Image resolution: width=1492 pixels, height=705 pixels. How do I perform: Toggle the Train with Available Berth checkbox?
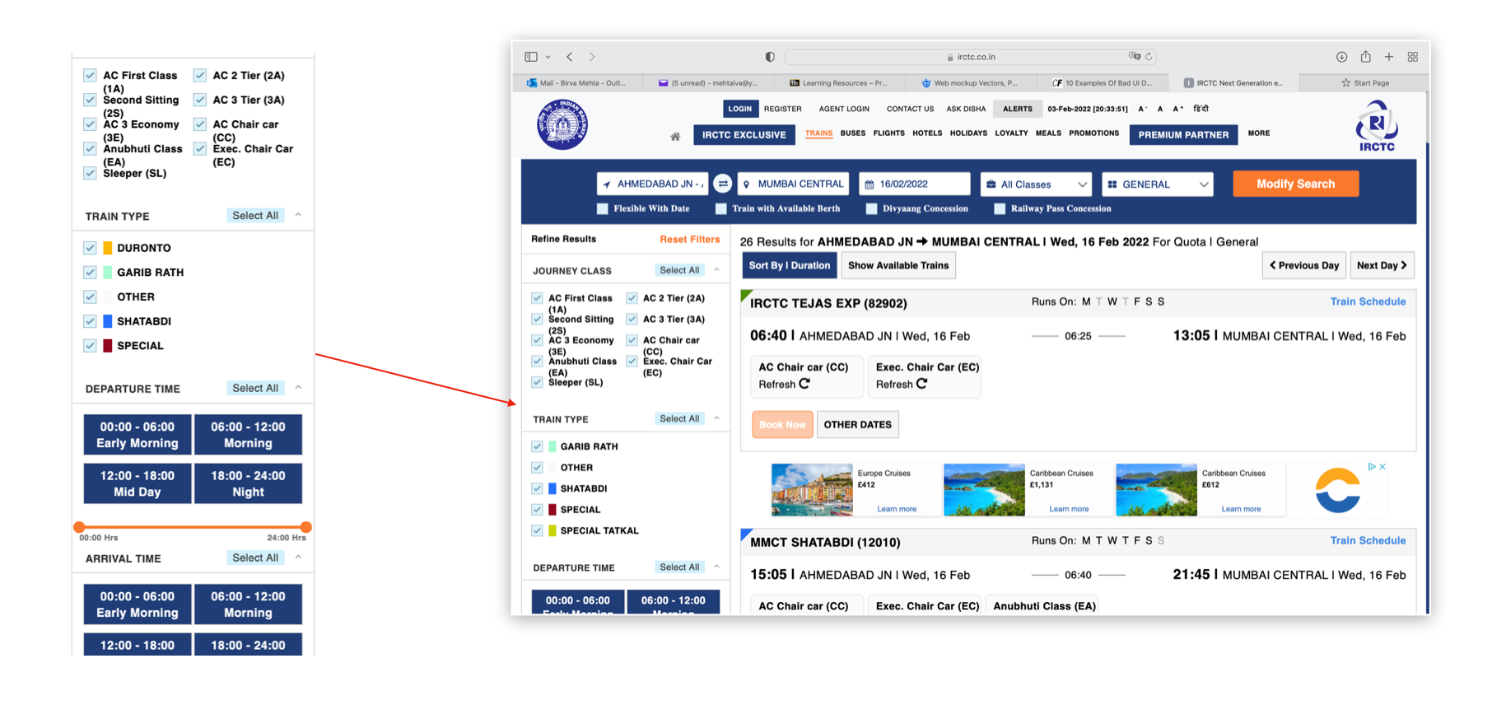[721, 208]
